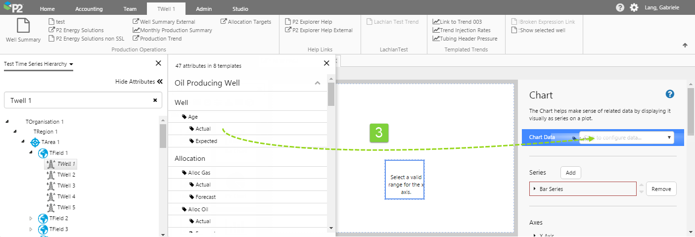Collapse the Oil Producing Well section
The image size is (695, 237).
(318, 83)
